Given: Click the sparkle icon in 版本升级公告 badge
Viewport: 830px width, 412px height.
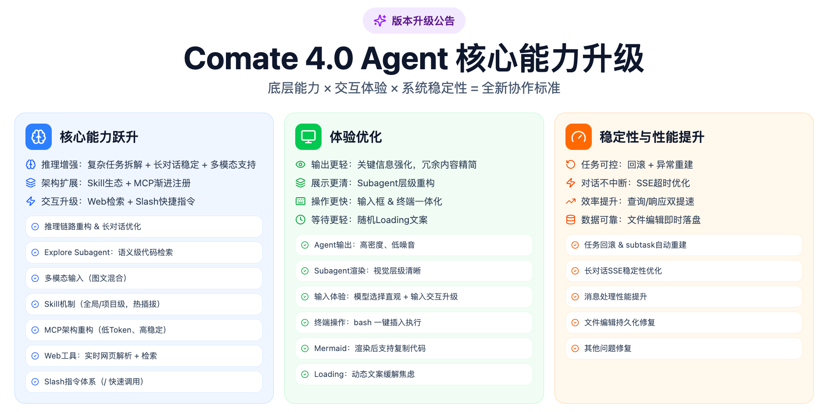Looking at the screenshot, I should [x=380, y=21].
